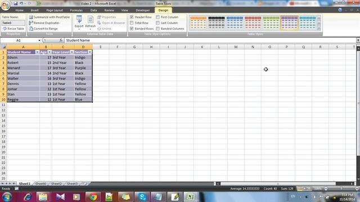Uncheck the Header Row option
This screenshot has width=360, height=202.
(132, 17)
